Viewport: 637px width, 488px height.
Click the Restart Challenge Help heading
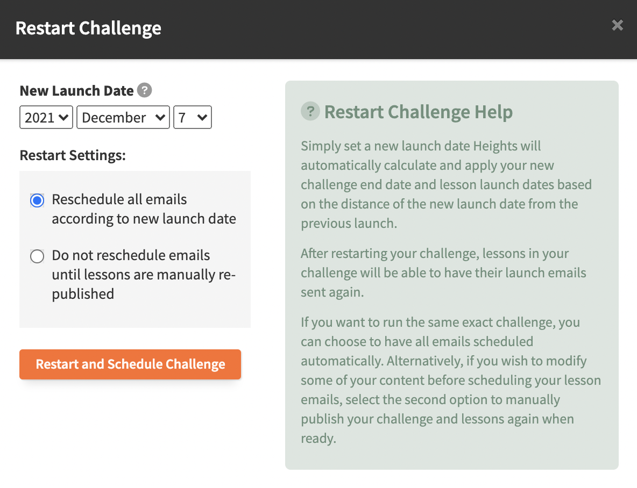tap(419, 112)
